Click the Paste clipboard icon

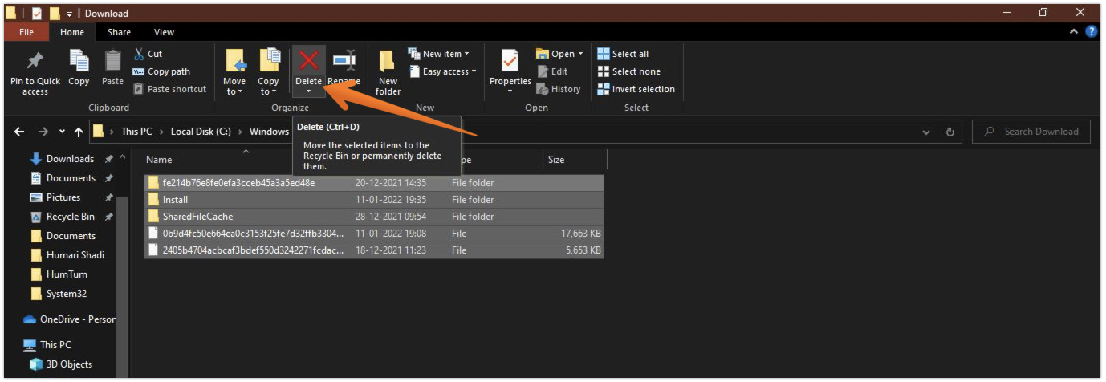point(112,62)
